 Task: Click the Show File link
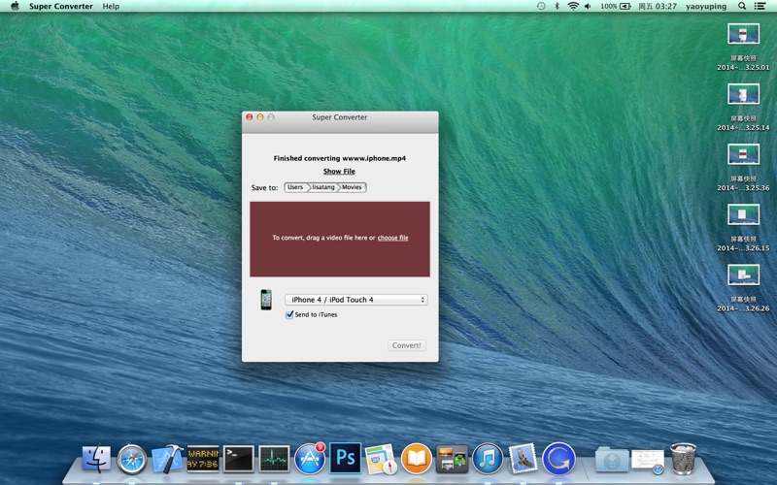coord(339,172)
